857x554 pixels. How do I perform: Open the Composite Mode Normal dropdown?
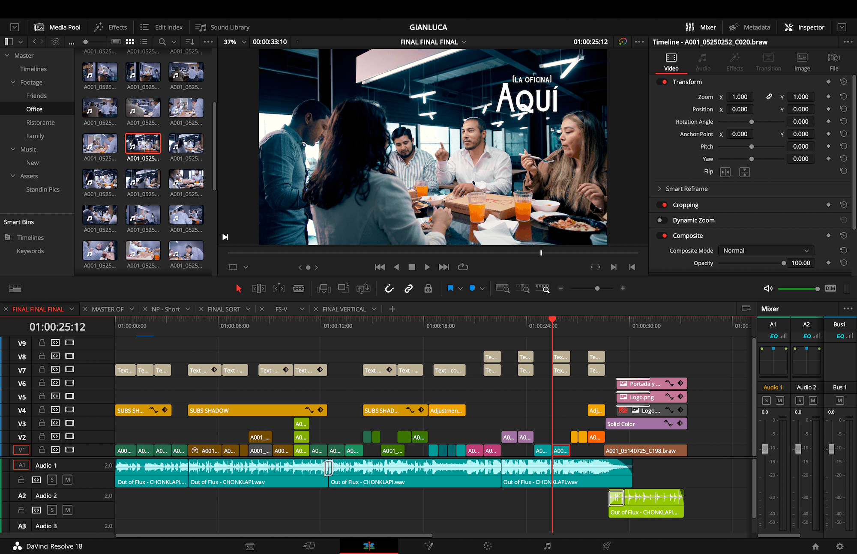[765, 251]
